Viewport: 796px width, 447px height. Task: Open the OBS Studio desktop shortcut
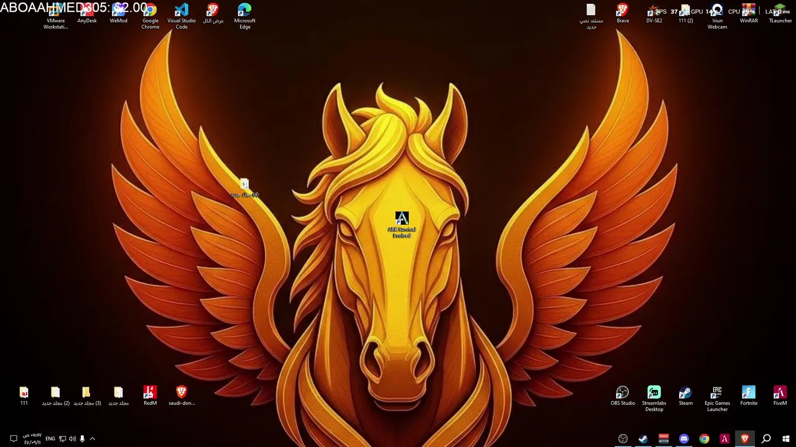622,396
